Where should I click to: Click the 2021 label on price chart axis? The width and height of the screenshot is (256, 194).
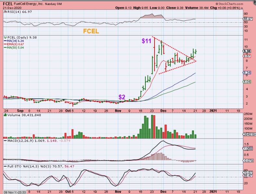[x=213, y=111]
